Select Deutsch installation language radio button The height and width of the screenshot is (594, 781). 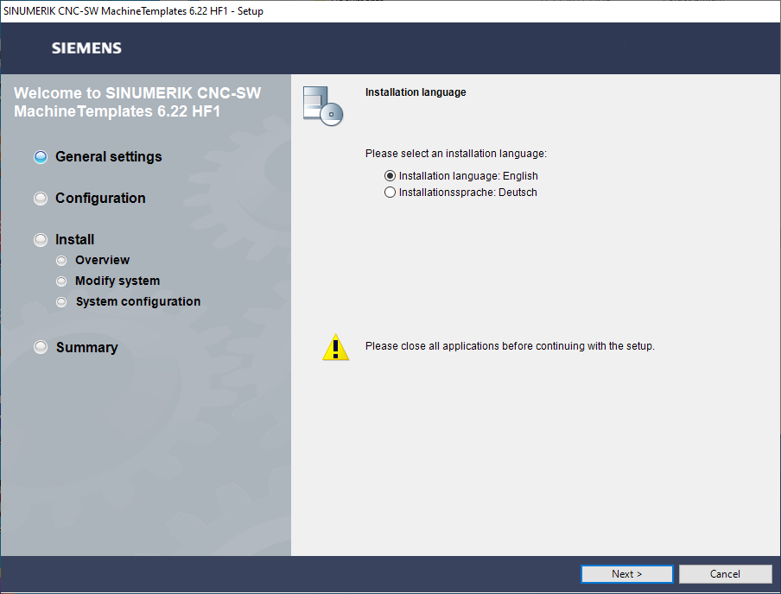coord(390,193)
